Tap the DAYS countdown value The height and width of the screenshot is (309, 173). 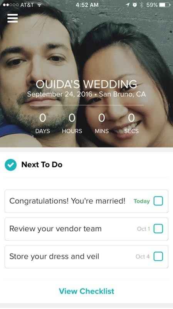pos(42,118)
